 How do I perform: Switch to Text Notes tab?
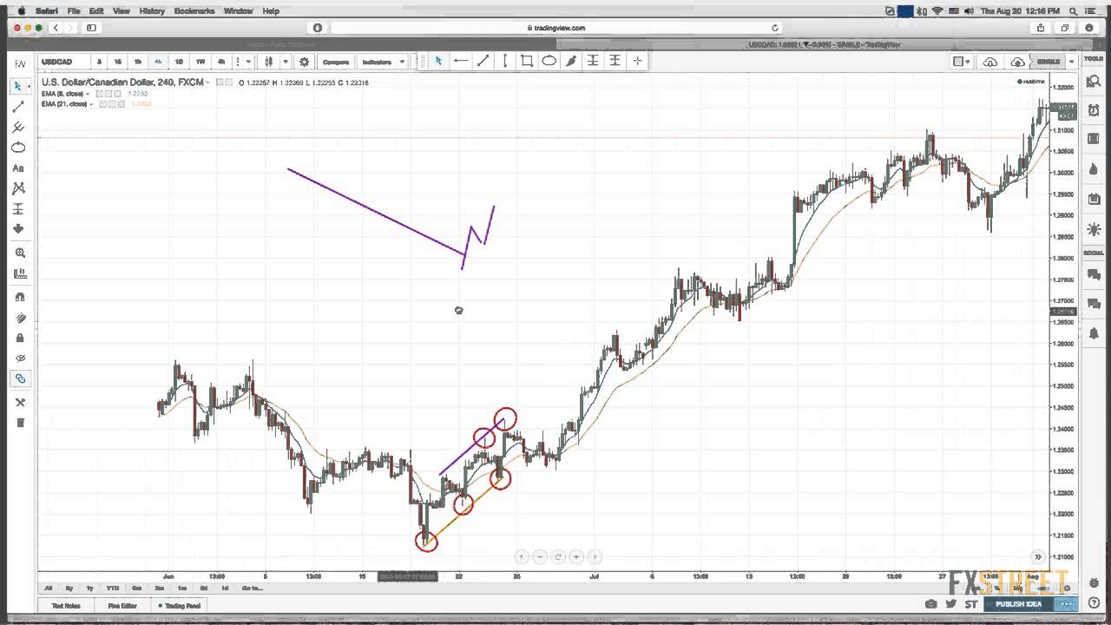coord(66,606)
